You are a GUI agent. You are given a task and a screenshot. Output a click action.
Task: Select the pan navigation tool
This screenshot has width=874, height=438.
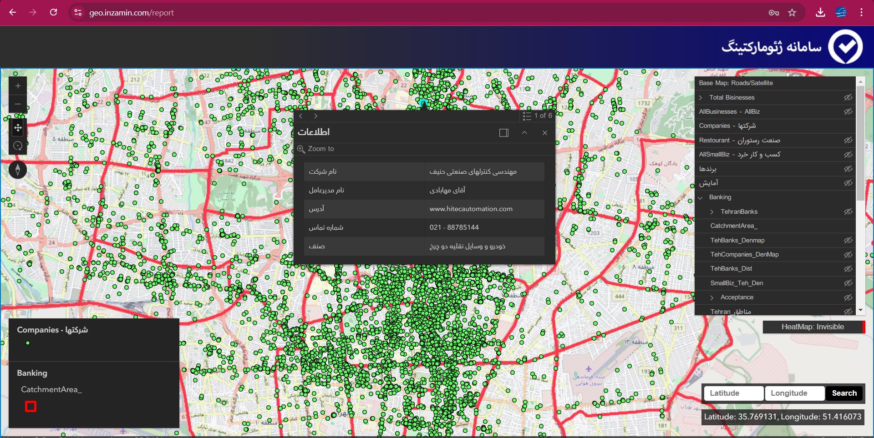(x=18, y=128)
